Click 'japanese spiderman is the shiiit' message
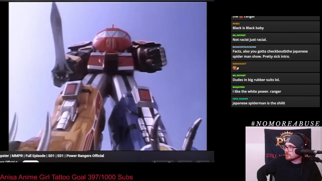Screen dimensions: 322x181 pos(259,103)
